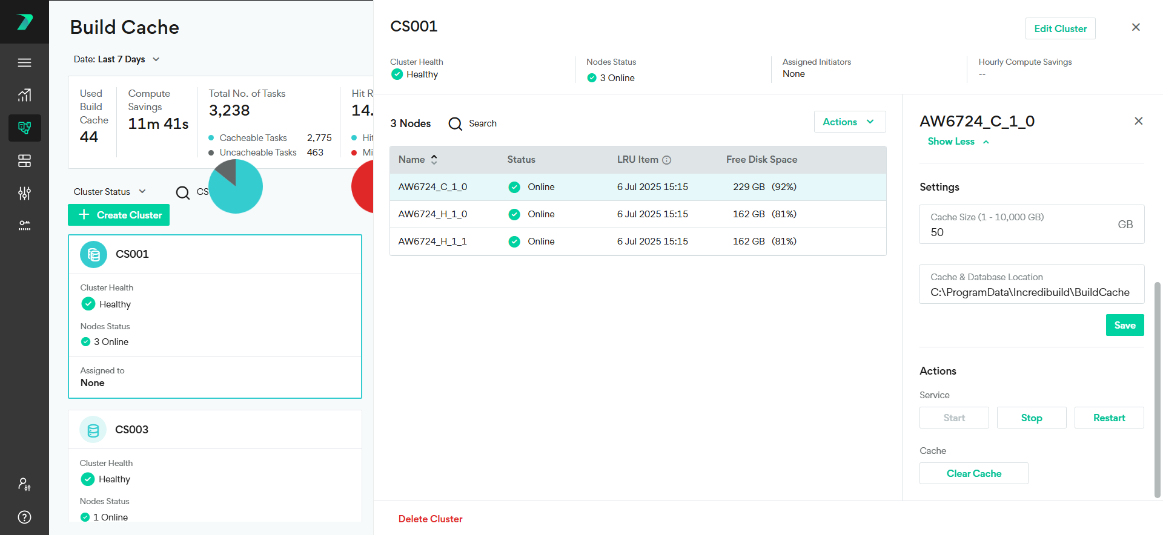
Task: Click the Create Cluster button
Action: tap(119, 215)
